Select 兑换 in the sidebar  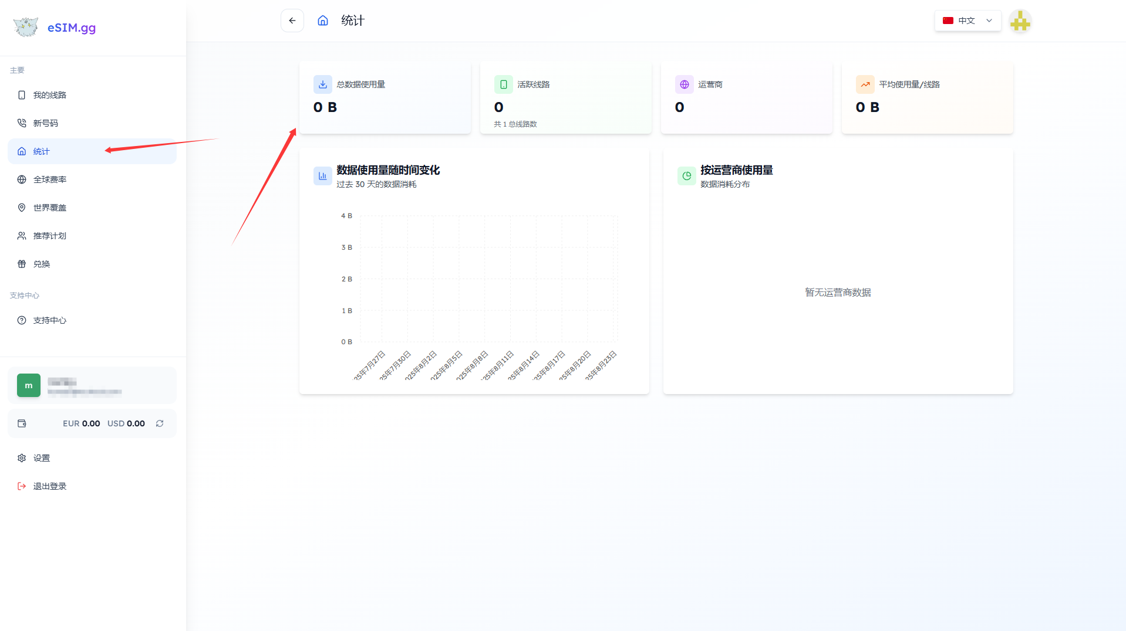point(42,264)
